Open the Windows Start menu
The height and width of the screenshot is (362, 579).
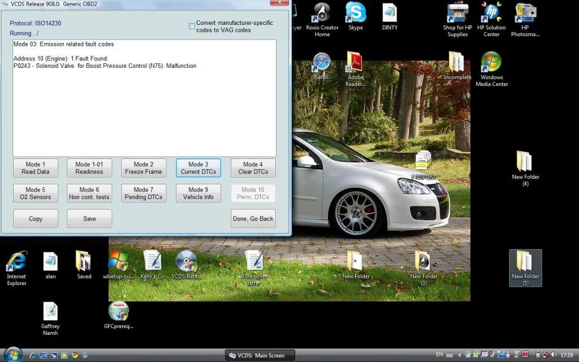pyautogui.click(x=14, y=355)
